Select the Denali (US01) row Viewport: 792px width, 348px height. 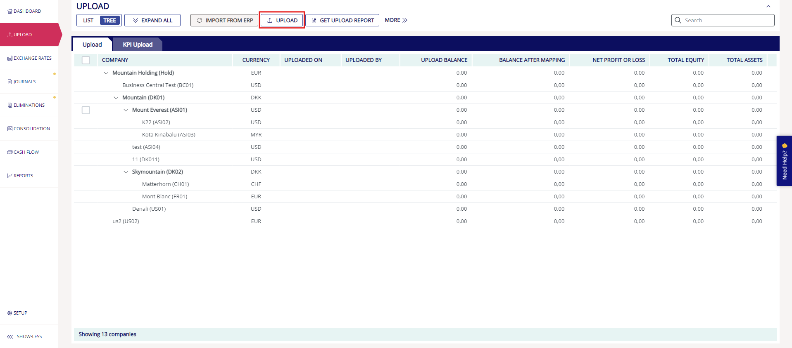click(425, 209)
